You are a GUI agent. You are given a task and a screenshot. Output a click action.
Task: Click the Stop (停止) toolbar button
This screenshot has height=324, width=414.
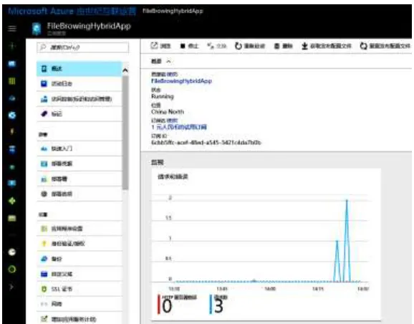pyautogui.click(x=189, y=46)
